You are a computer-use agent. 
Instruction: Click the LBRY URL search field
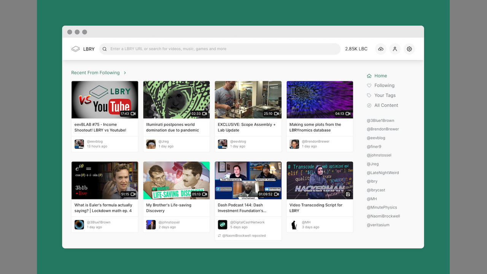click(221, 49)
